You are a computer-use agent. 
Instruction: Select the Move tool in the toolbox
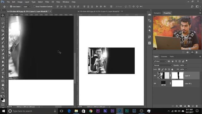[3, 15]
